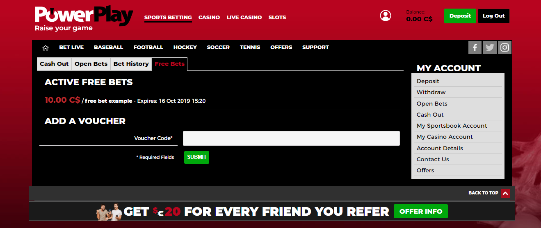The height and width of the screenshot is (228, 541).
Task: Focus the Voucher Code input field
Action: click(291, 138)
